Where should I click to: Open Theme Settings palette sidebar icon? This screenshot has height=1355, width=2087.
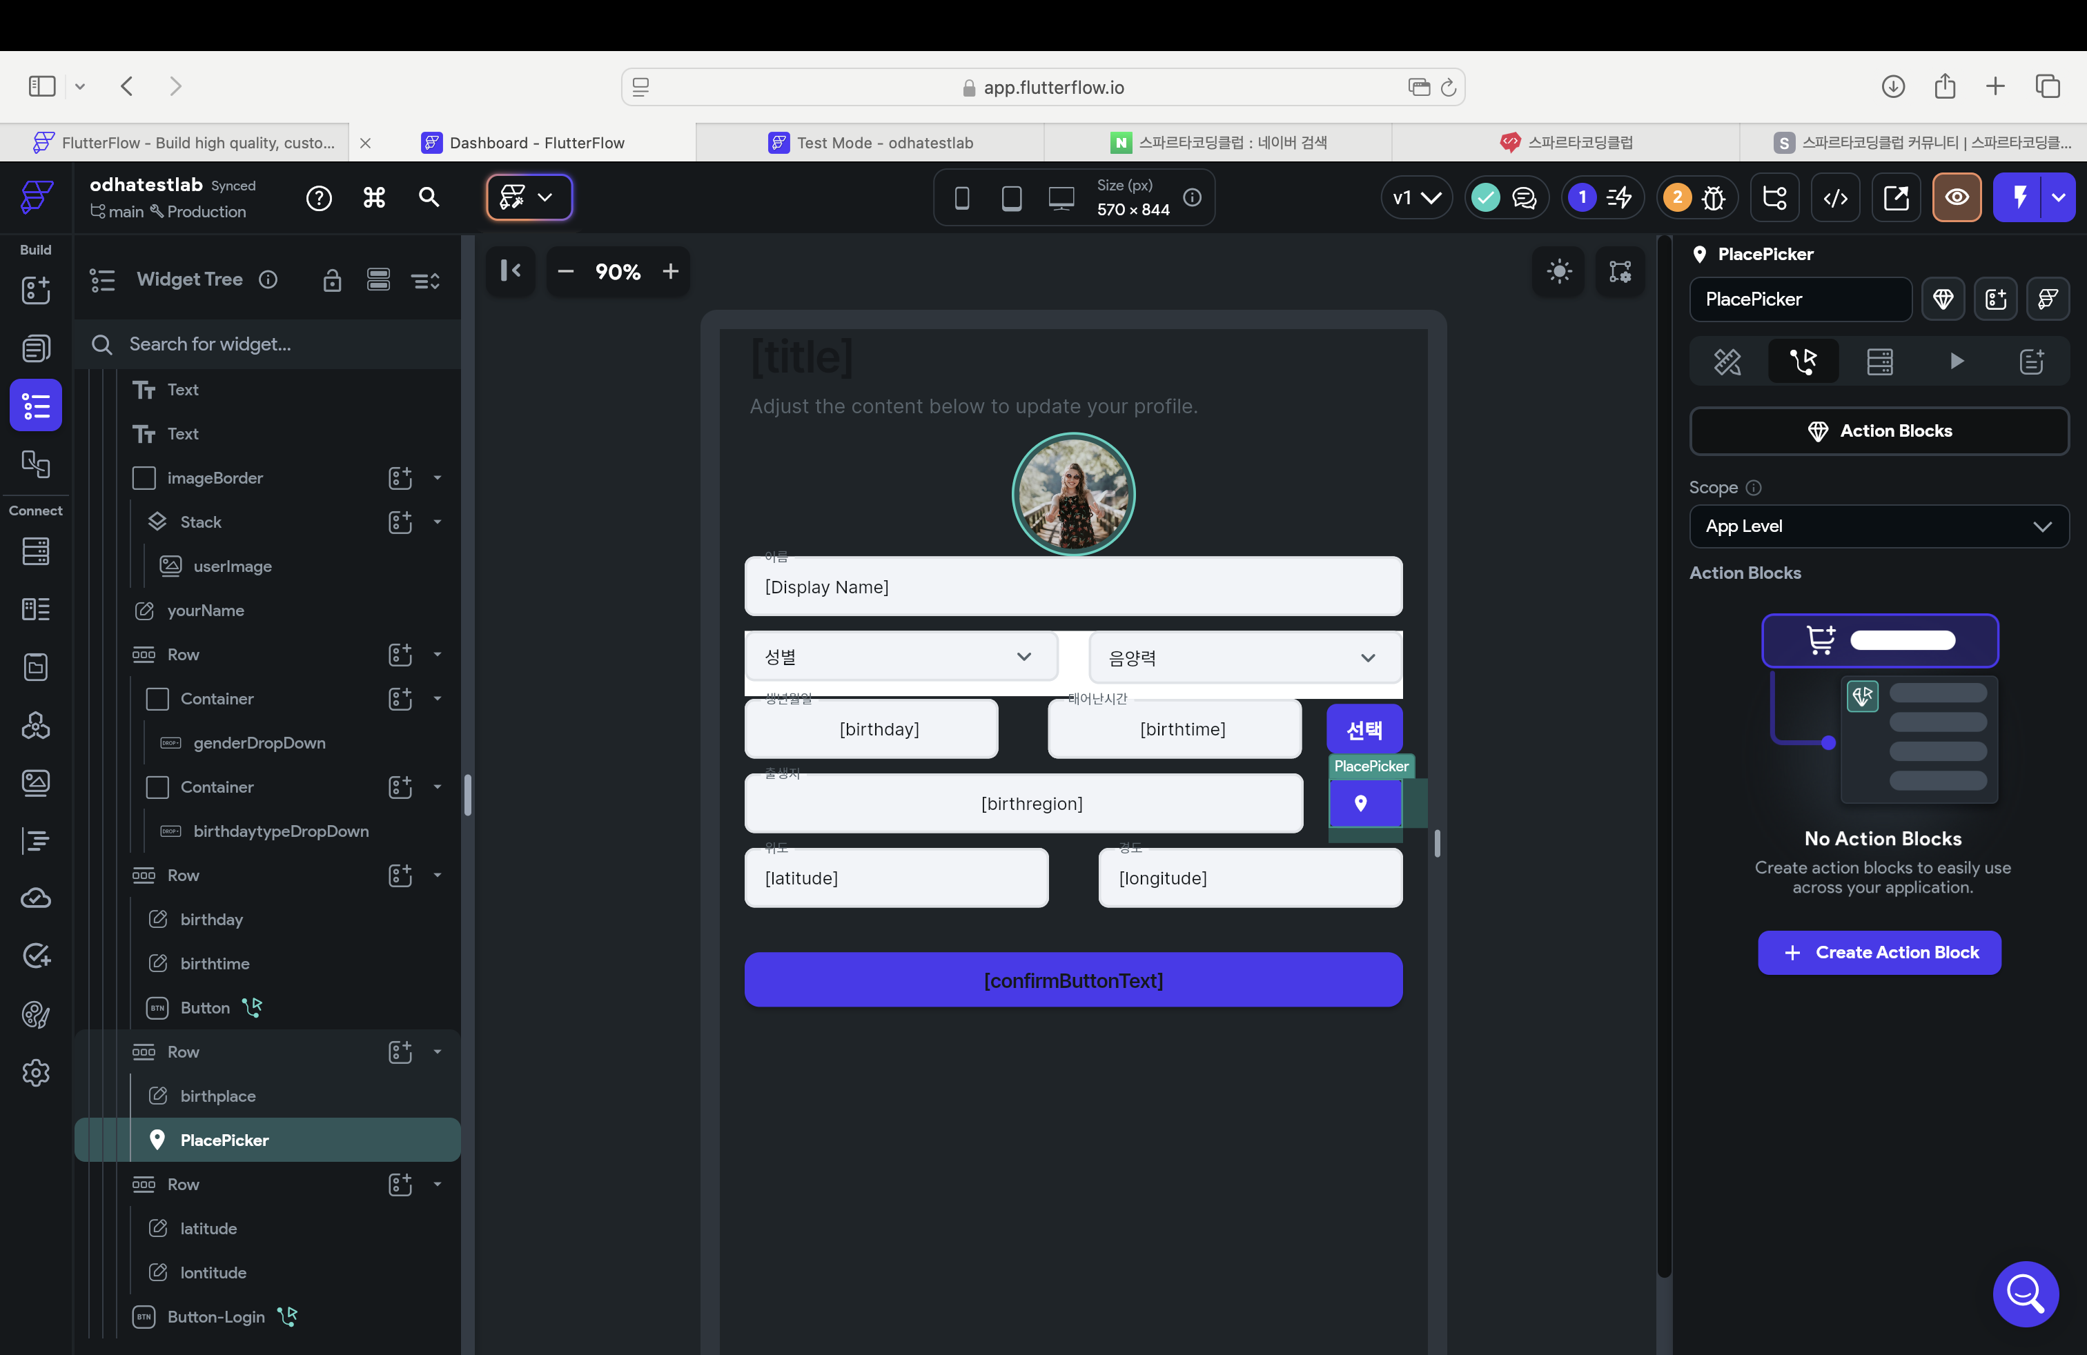click(x=36, y=1015)
